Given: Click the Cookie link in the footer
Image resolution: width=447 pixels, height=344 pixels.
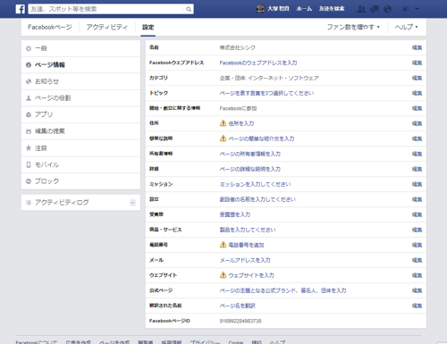Looking at the screenshot, I should tap(236, 342).
